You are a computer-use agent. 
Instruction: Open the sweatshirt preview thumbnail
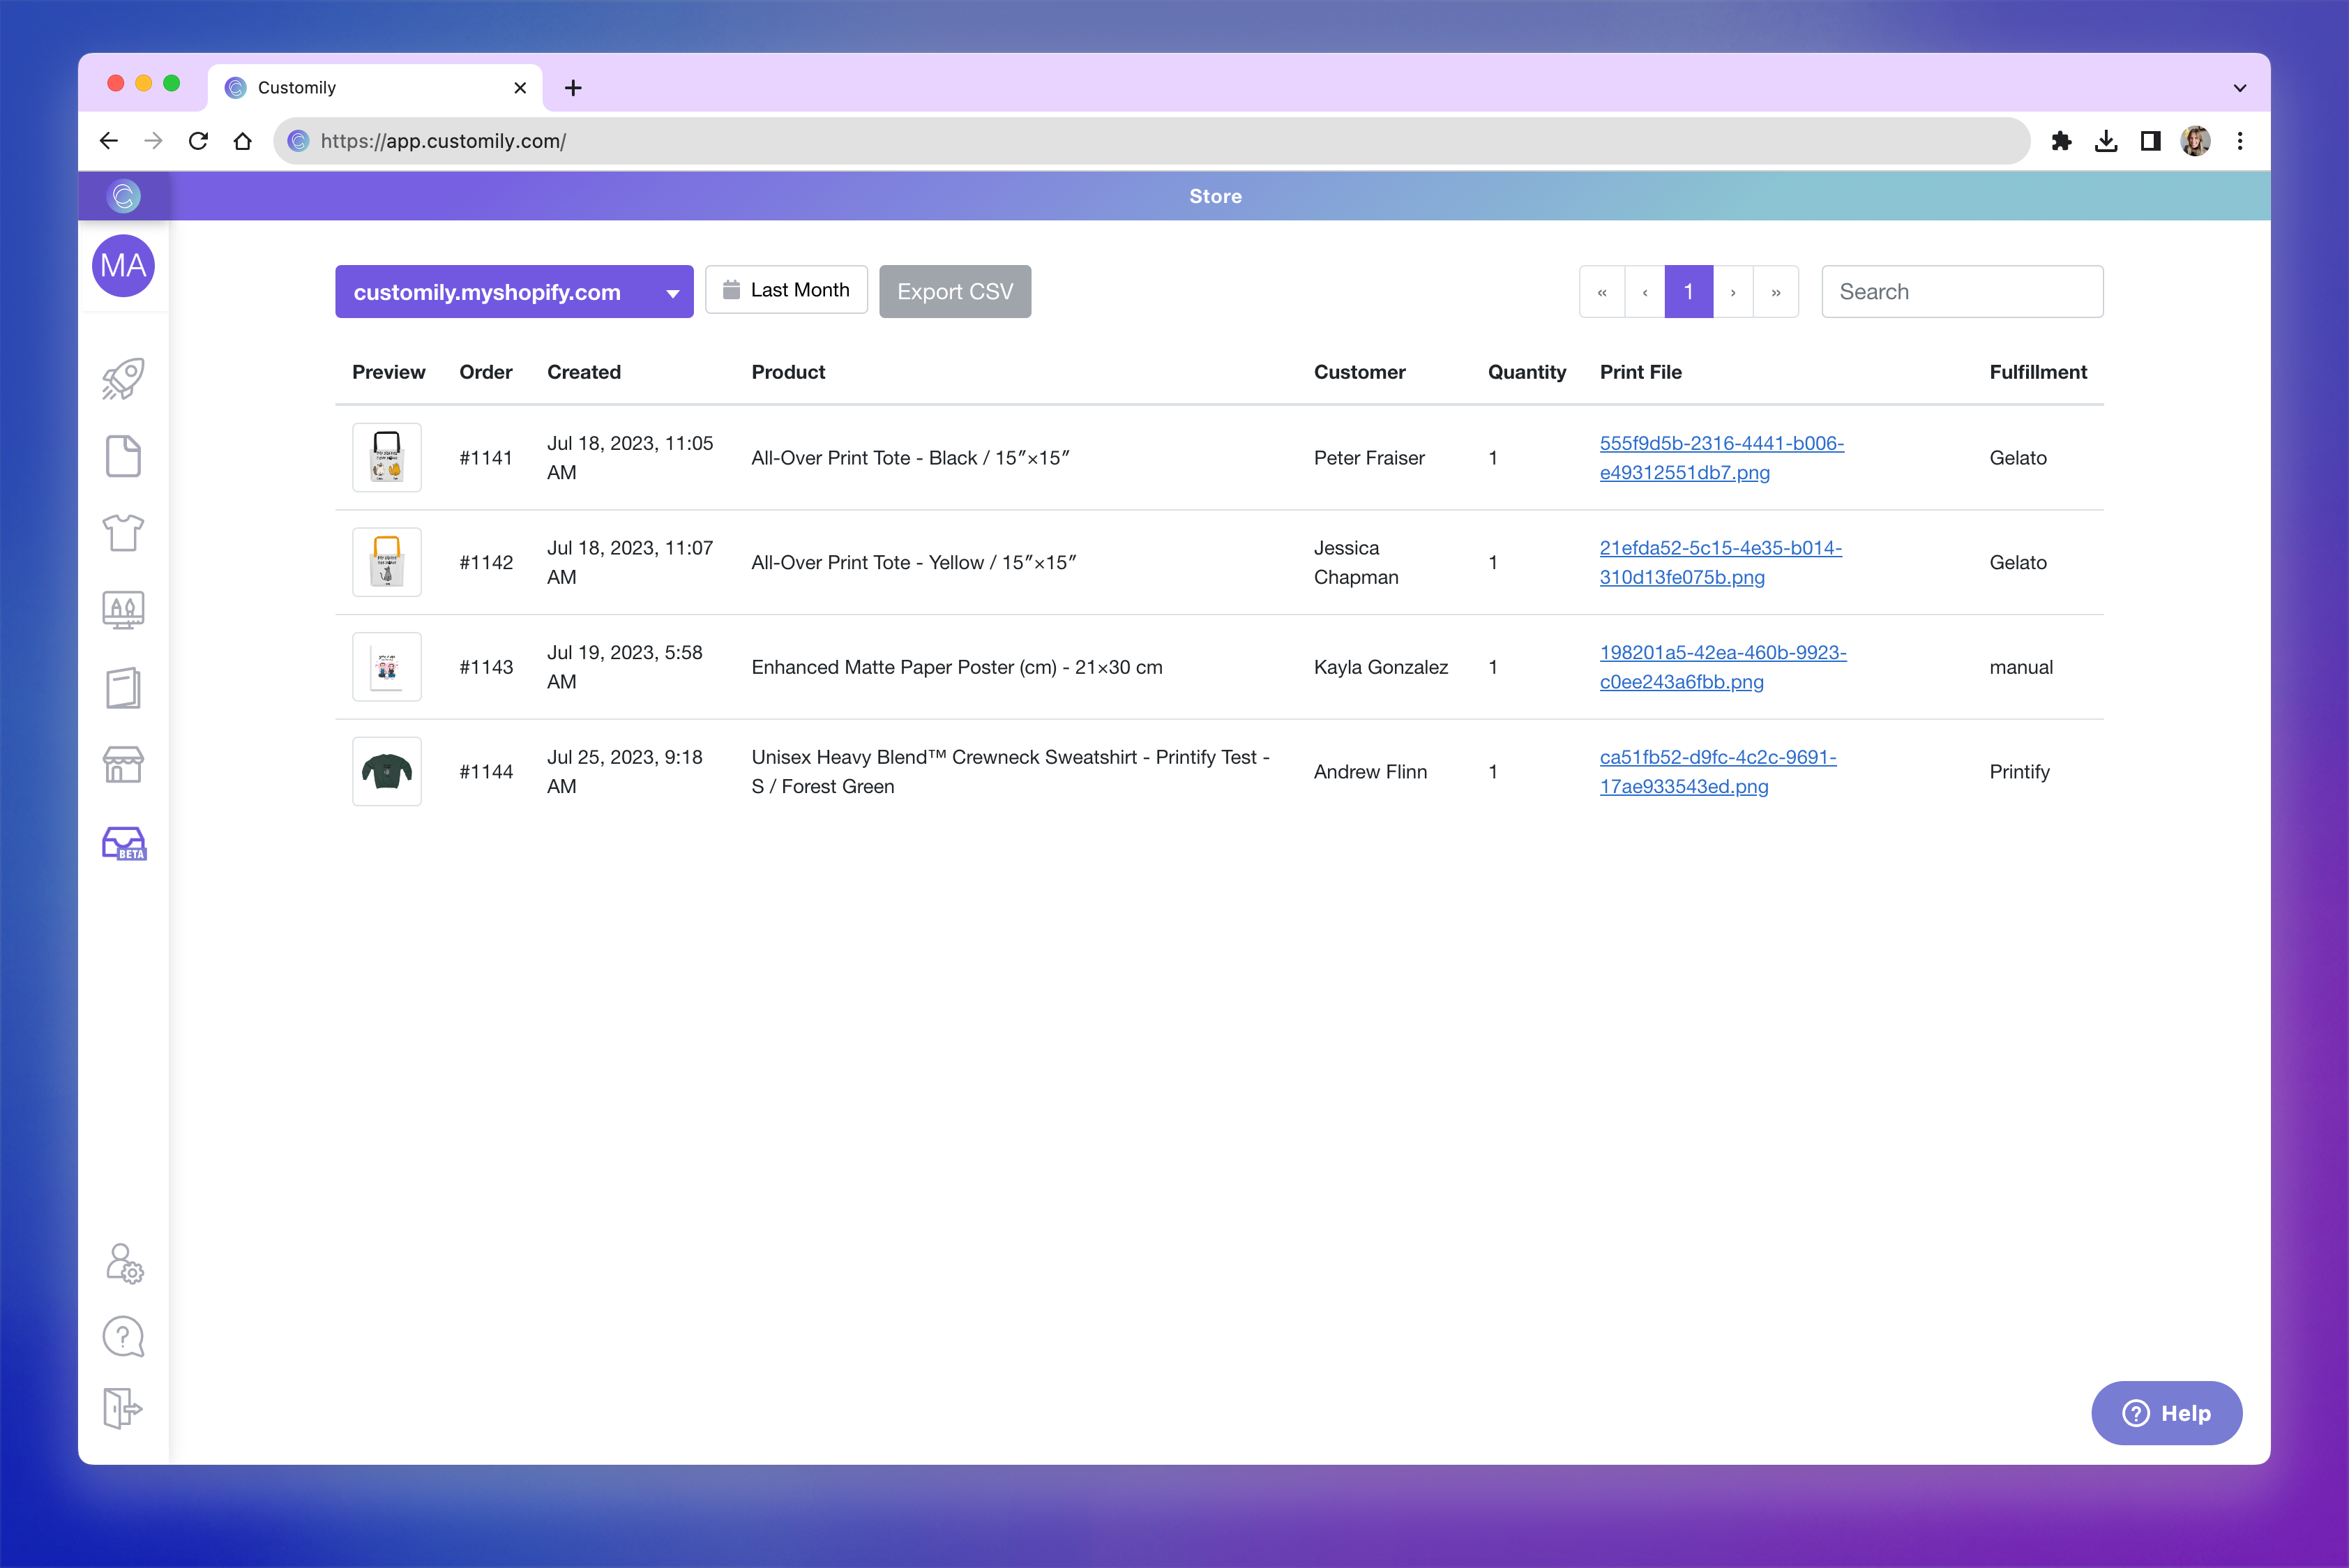387,772
